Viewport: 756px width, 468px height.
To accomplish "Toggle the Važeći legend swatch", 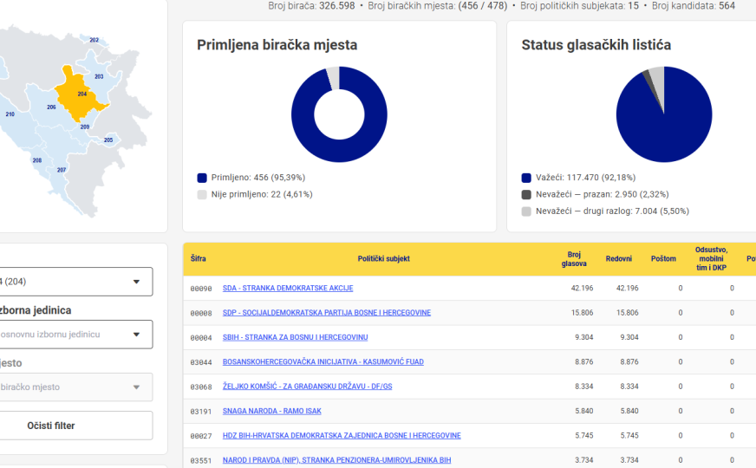I will [x=526, y=178].
